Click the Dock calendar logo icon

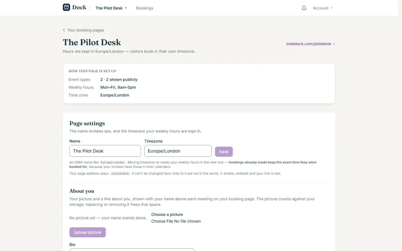[x=66, y=7]
